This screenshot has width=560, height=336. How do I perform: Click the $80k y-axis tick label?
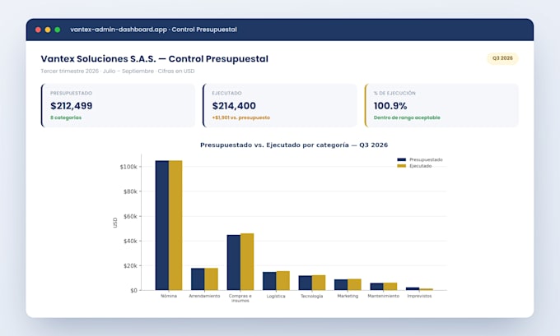tap(130, 191)
